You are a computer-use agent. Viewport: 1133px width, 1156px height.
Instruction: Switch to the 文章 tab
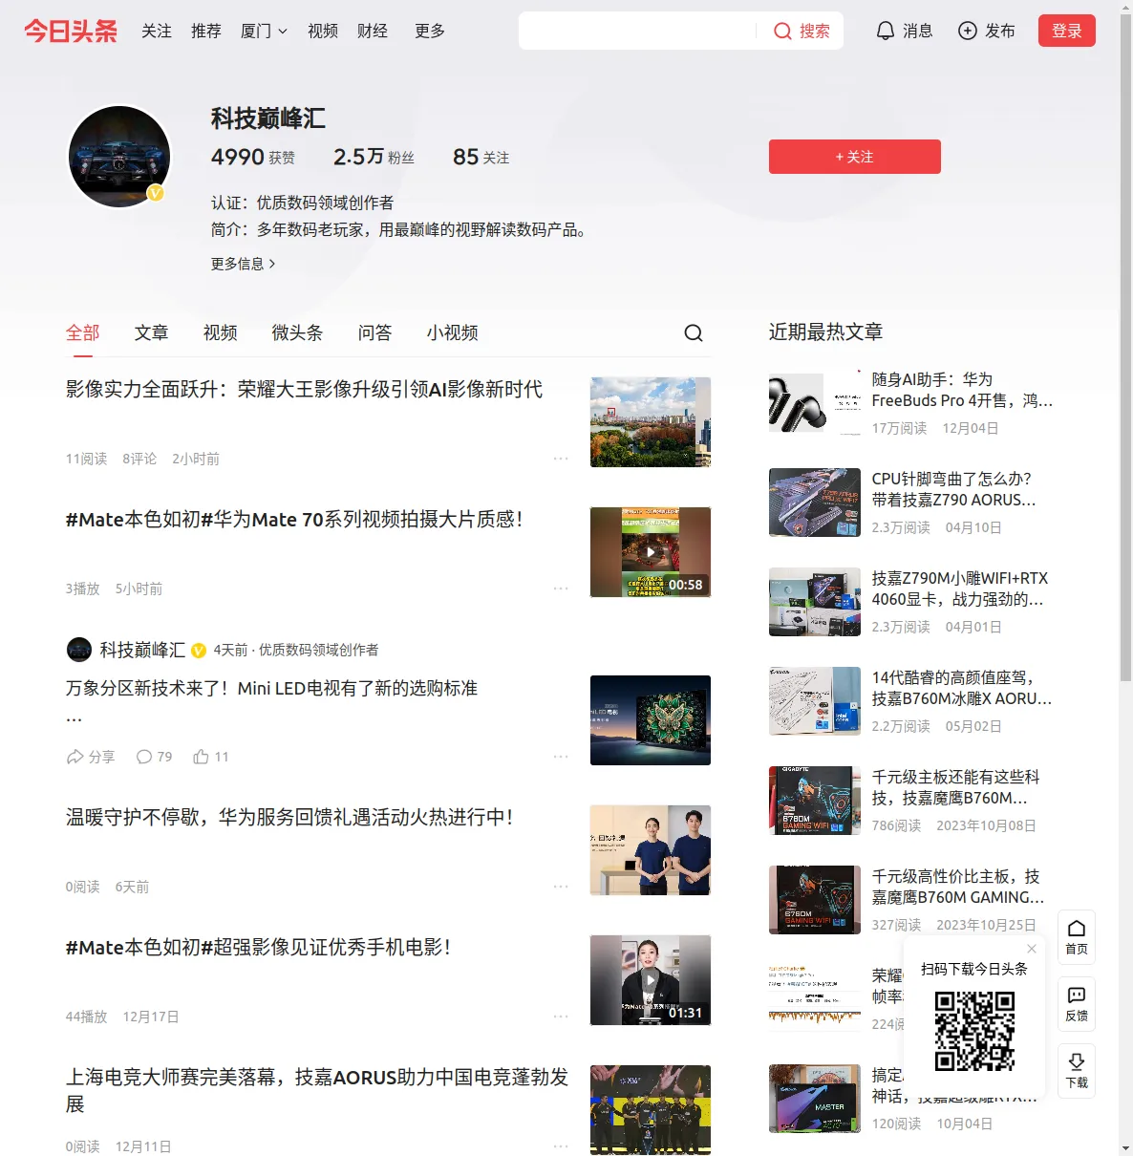click(152, 332)
